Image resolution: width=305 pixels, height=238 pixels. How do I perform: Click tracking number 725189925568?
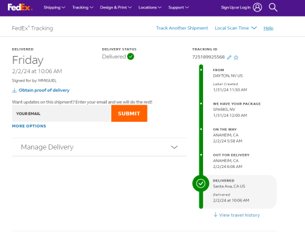click(209, 57)
